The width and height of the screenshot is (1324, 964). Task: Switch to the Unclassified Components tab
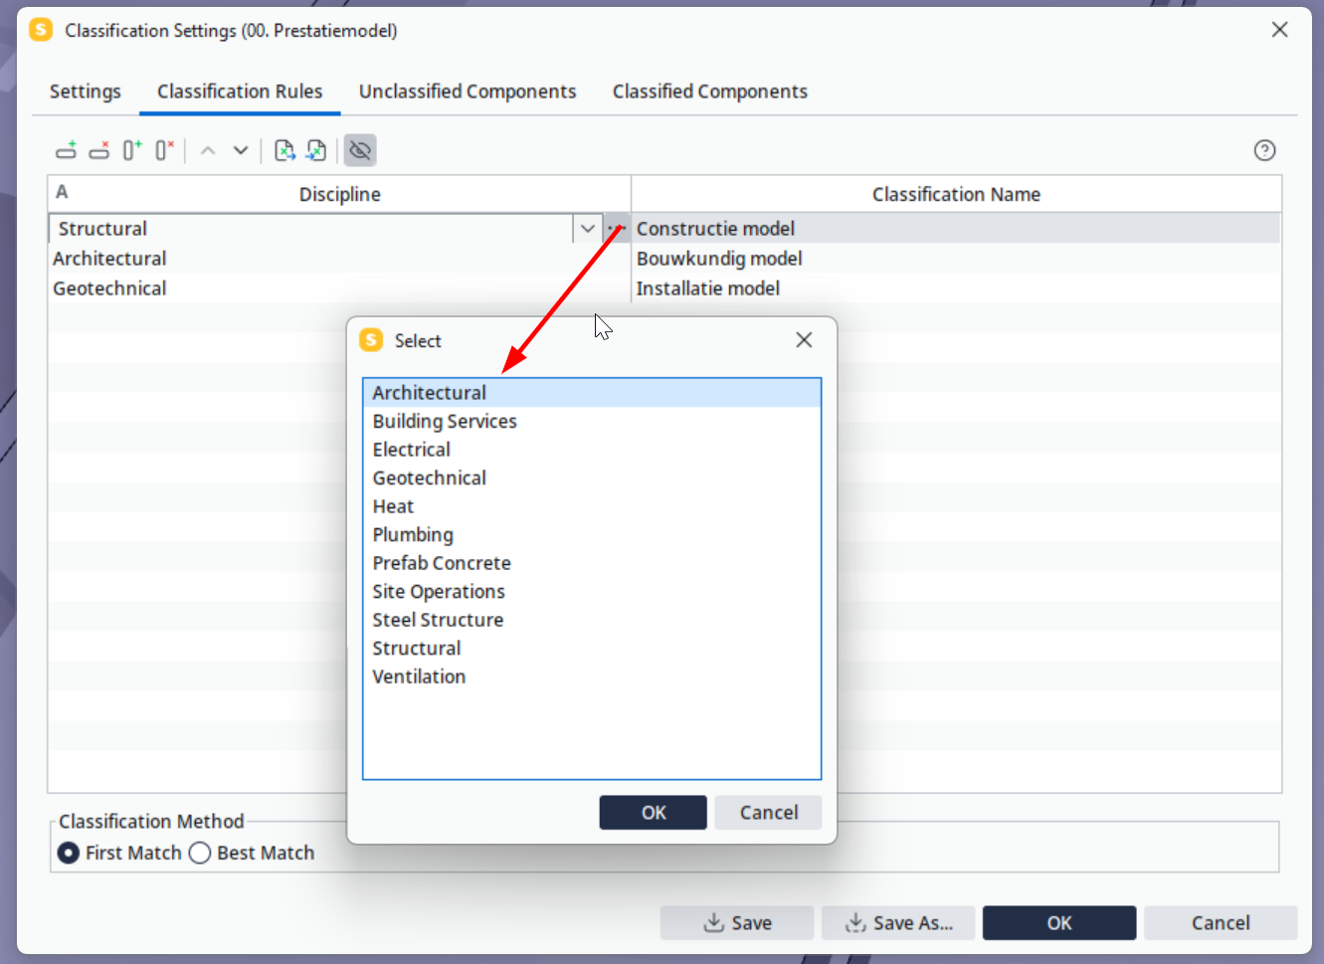pyautogui.click(x=468, y=92)
